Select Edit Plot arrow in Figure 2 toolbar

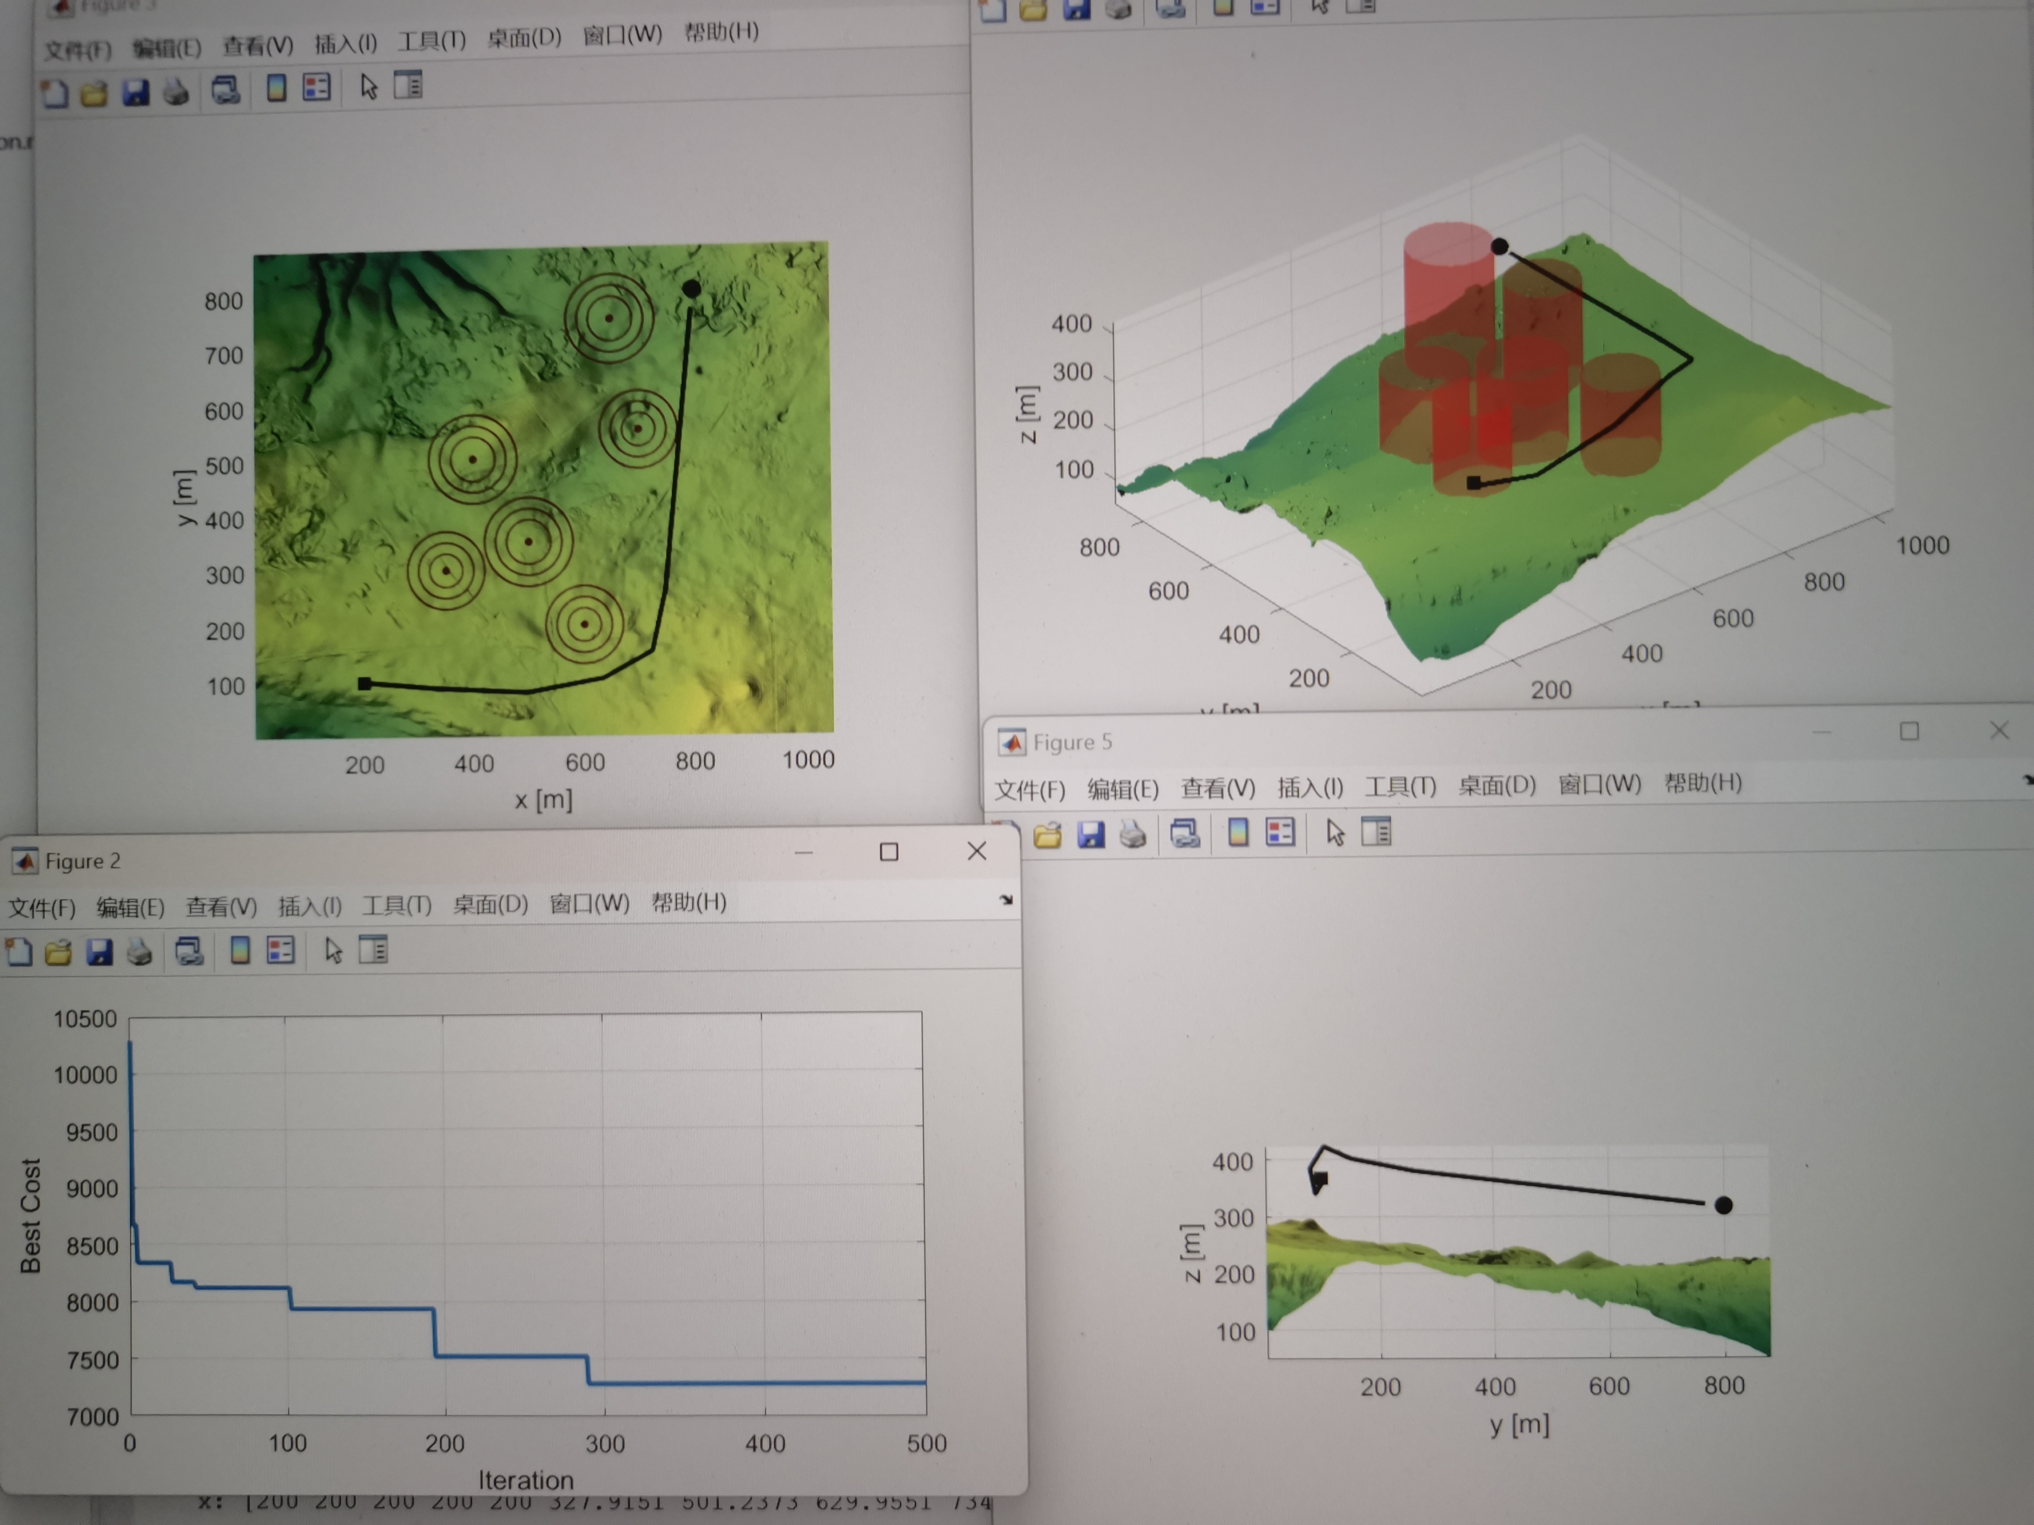[333, 950]
